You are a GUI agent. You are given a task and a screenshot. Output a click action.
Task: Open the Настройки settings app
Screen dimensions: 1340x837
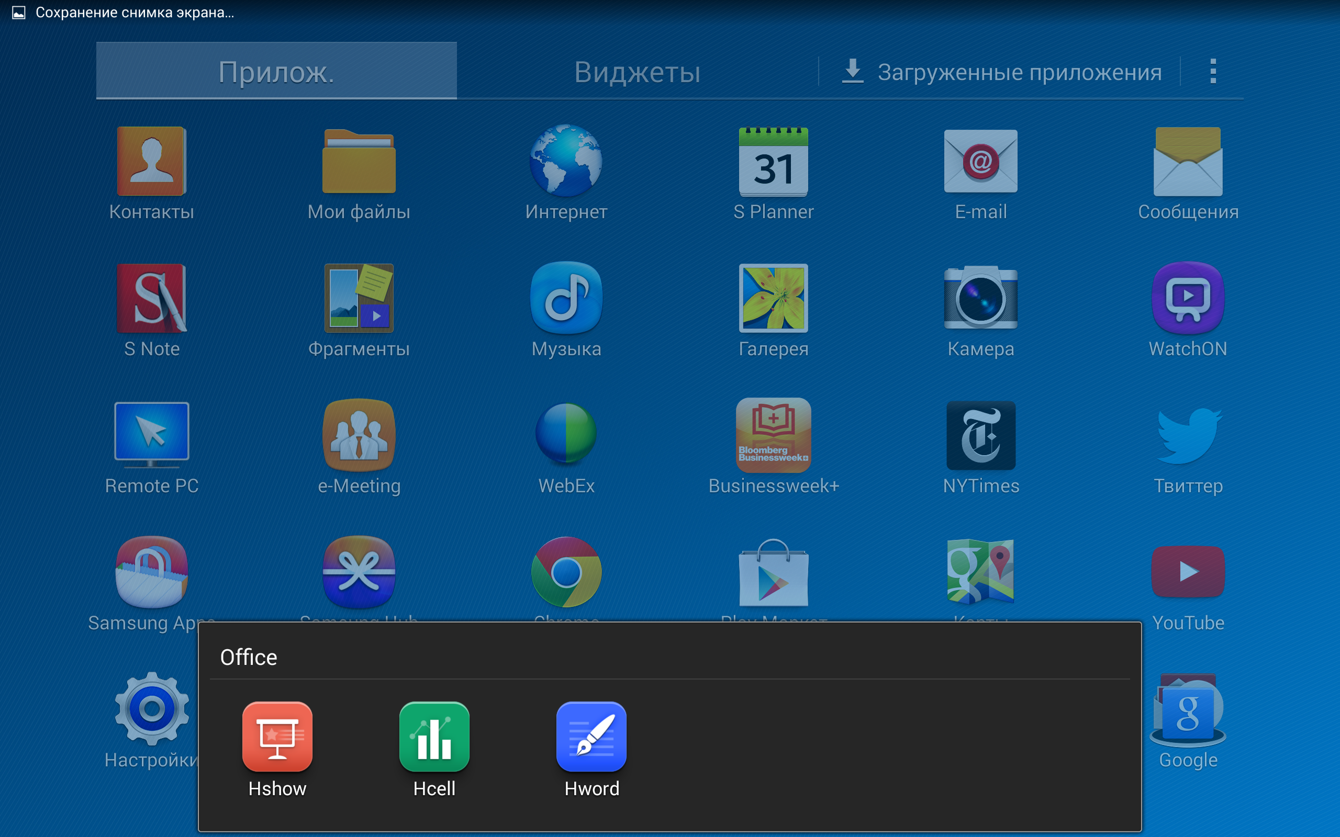pos(152,708)
